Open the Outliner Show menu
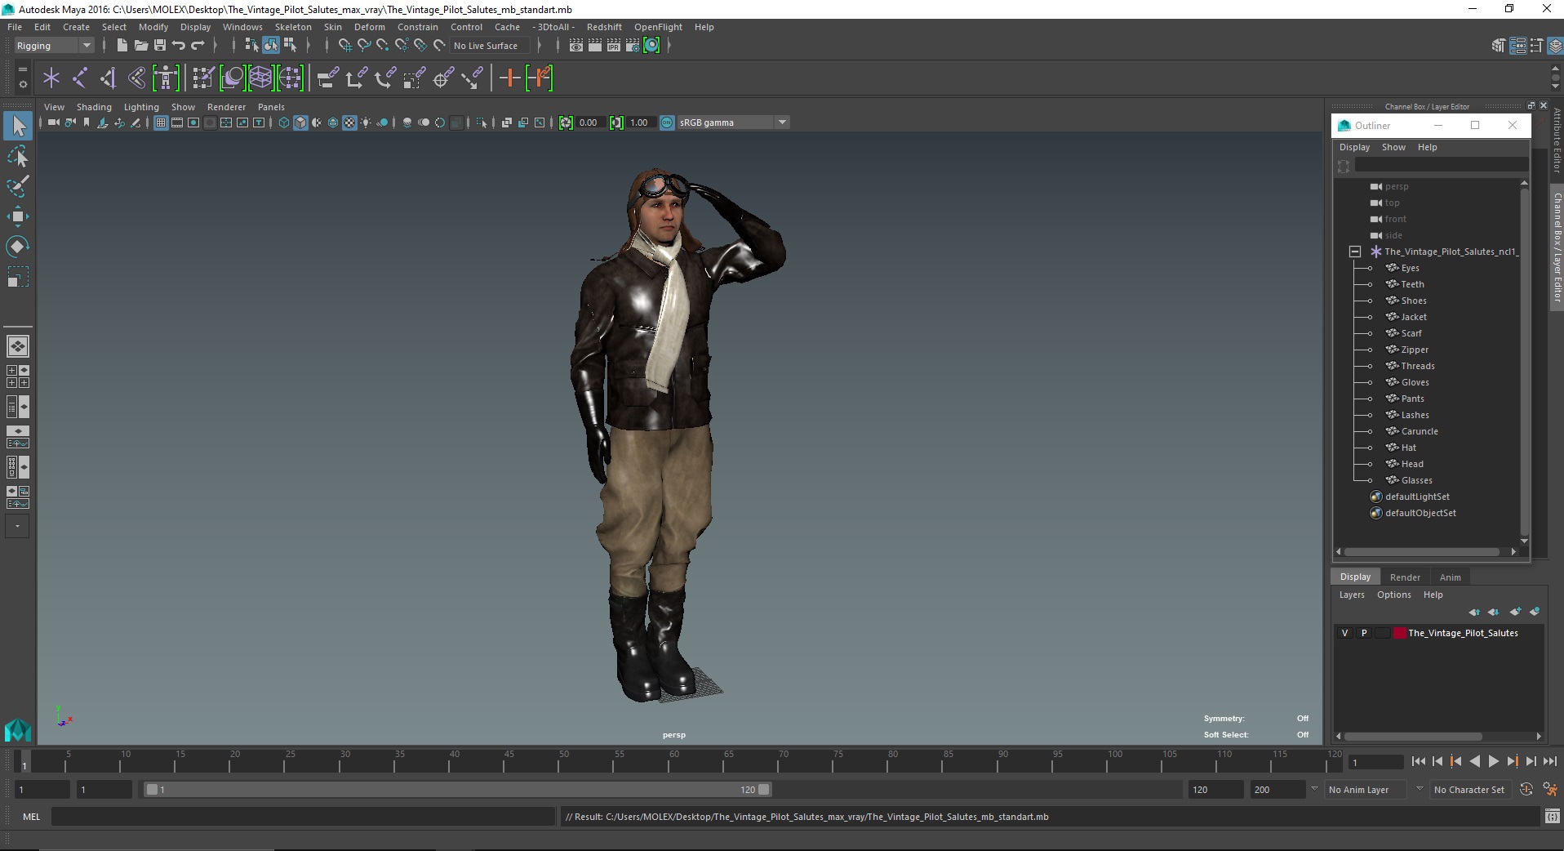This screenshot has height=851, width=1564. click(x=1393, y=147)
